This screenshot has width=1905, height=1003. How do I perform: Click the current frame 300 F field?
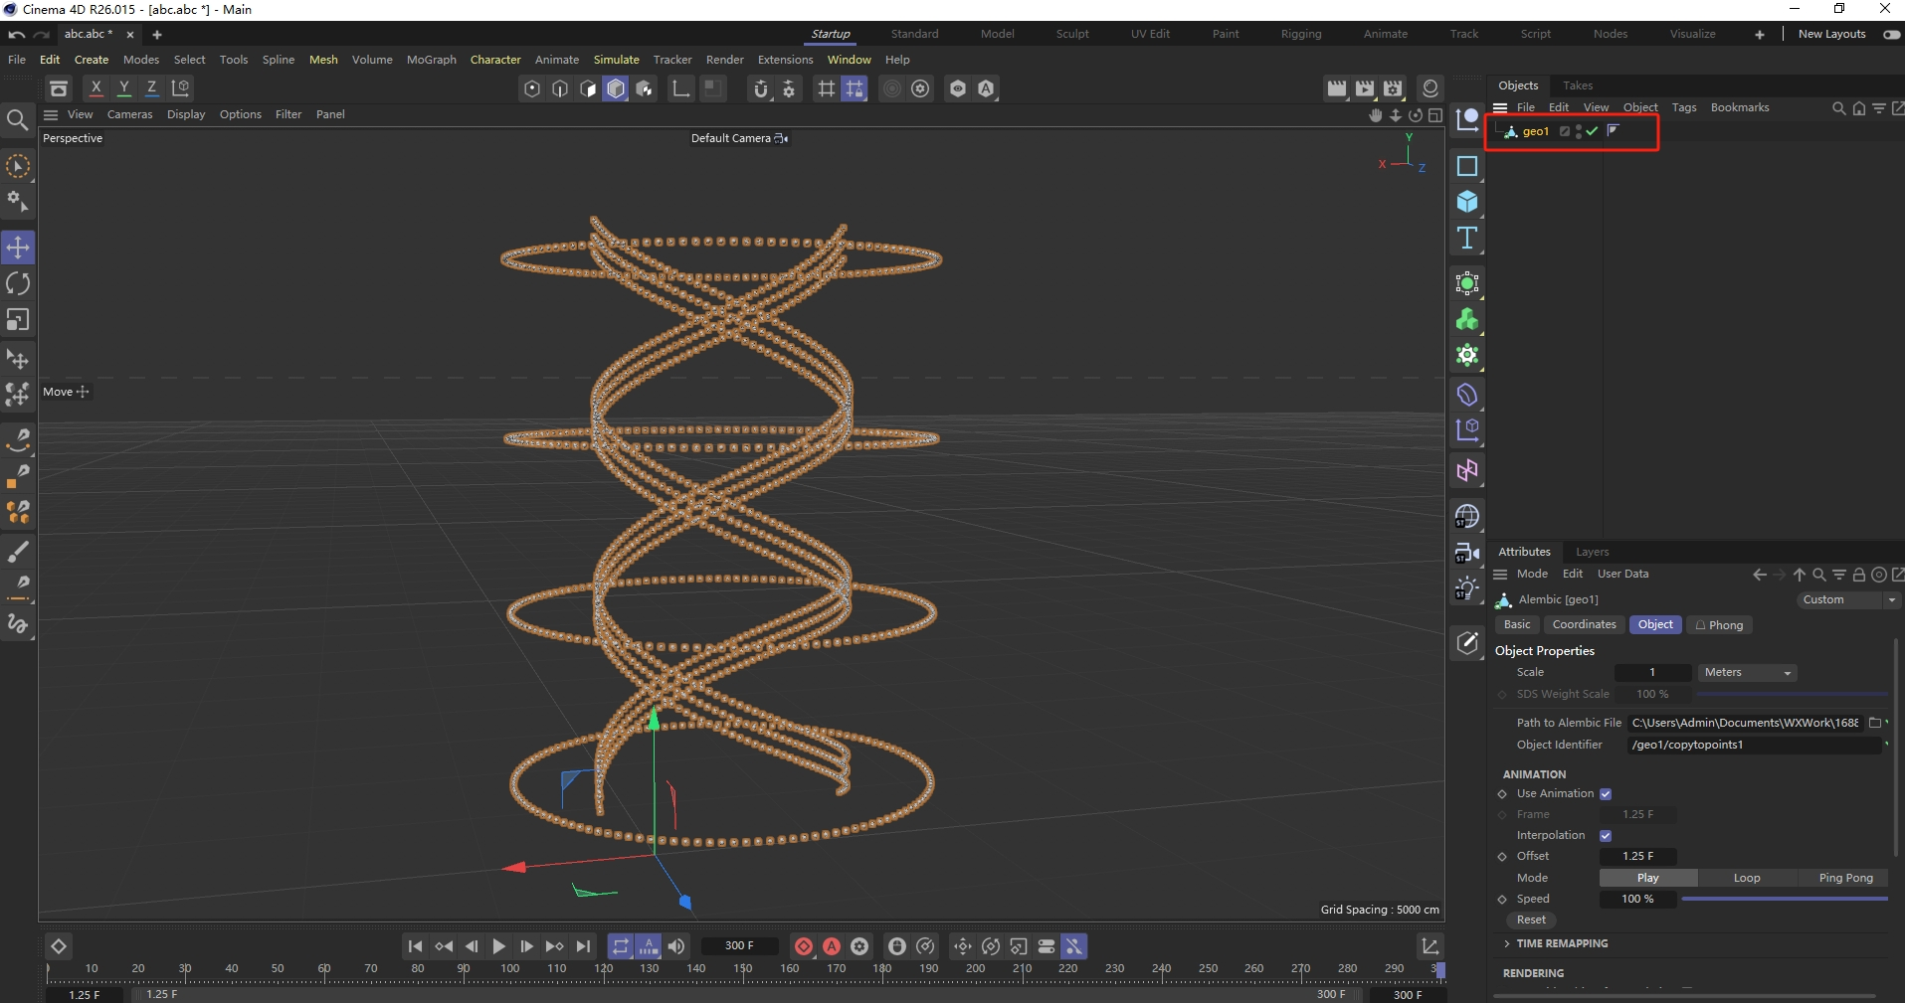coord(739,946)
